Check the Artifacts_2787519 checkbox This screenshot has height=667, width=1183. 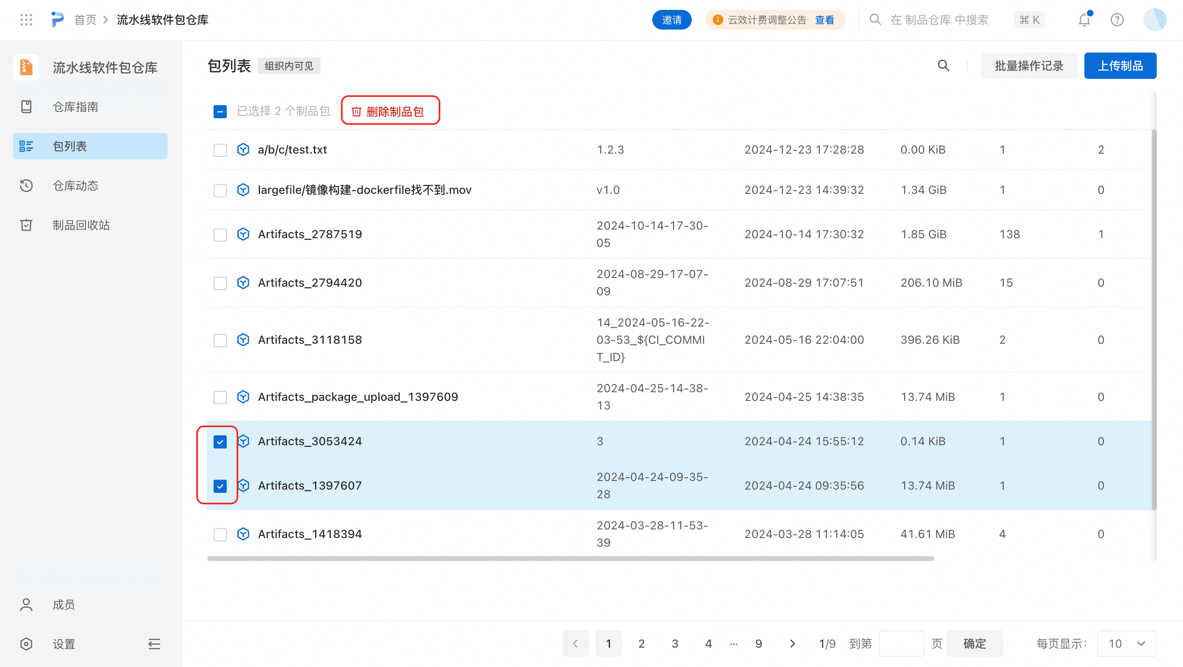220,235
